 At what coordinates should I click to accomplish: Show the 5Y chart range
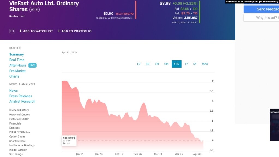pyautogui.click(x=195, y=64)
